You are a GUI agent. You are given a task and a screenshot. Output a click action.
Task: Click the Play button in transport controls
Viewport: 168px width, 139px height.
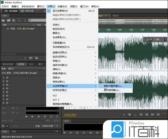tap(130, 115)
